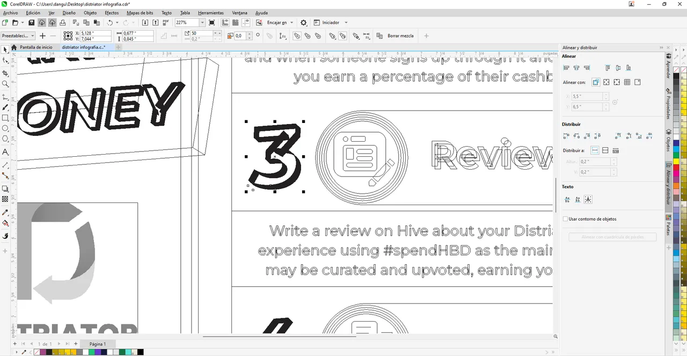Viewport: 687px width, 356px height.
Task: Click the Import icon
Action: click(x=145, y=23)
